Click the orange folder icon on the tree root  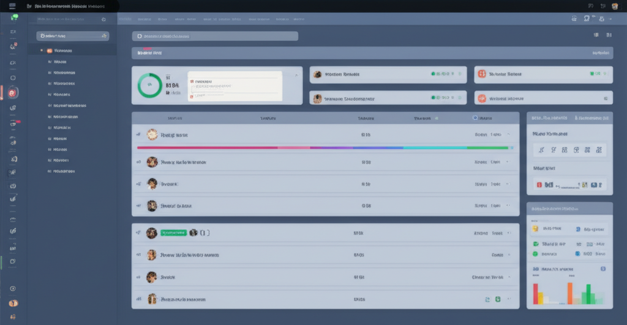[50, 51]
